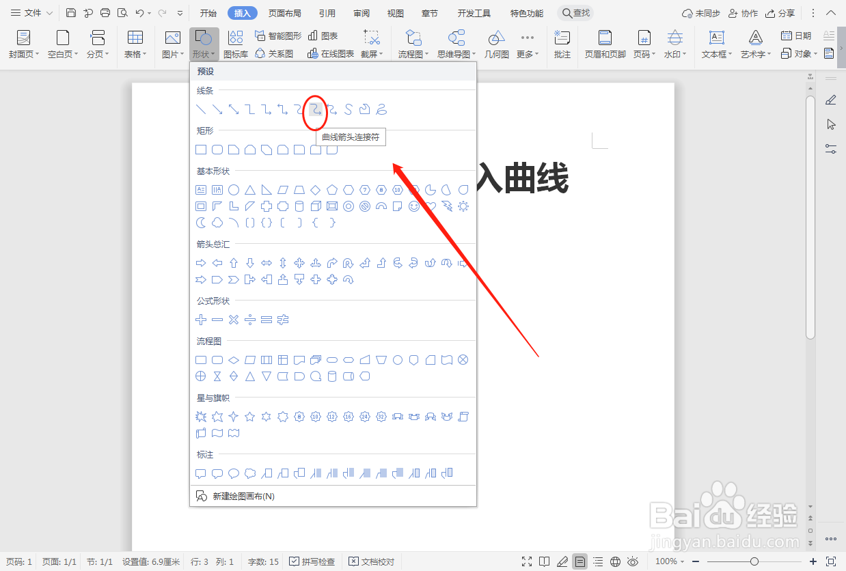Select the division sign in 公式形状
846x571 pixels.
click(x=250, y=320)
